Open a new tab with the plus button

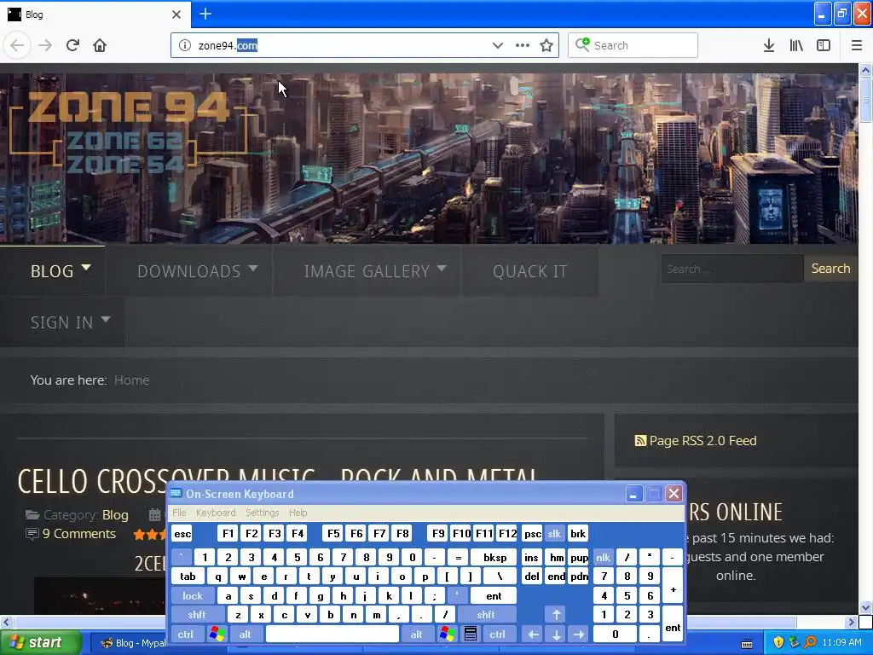point(205,14)
